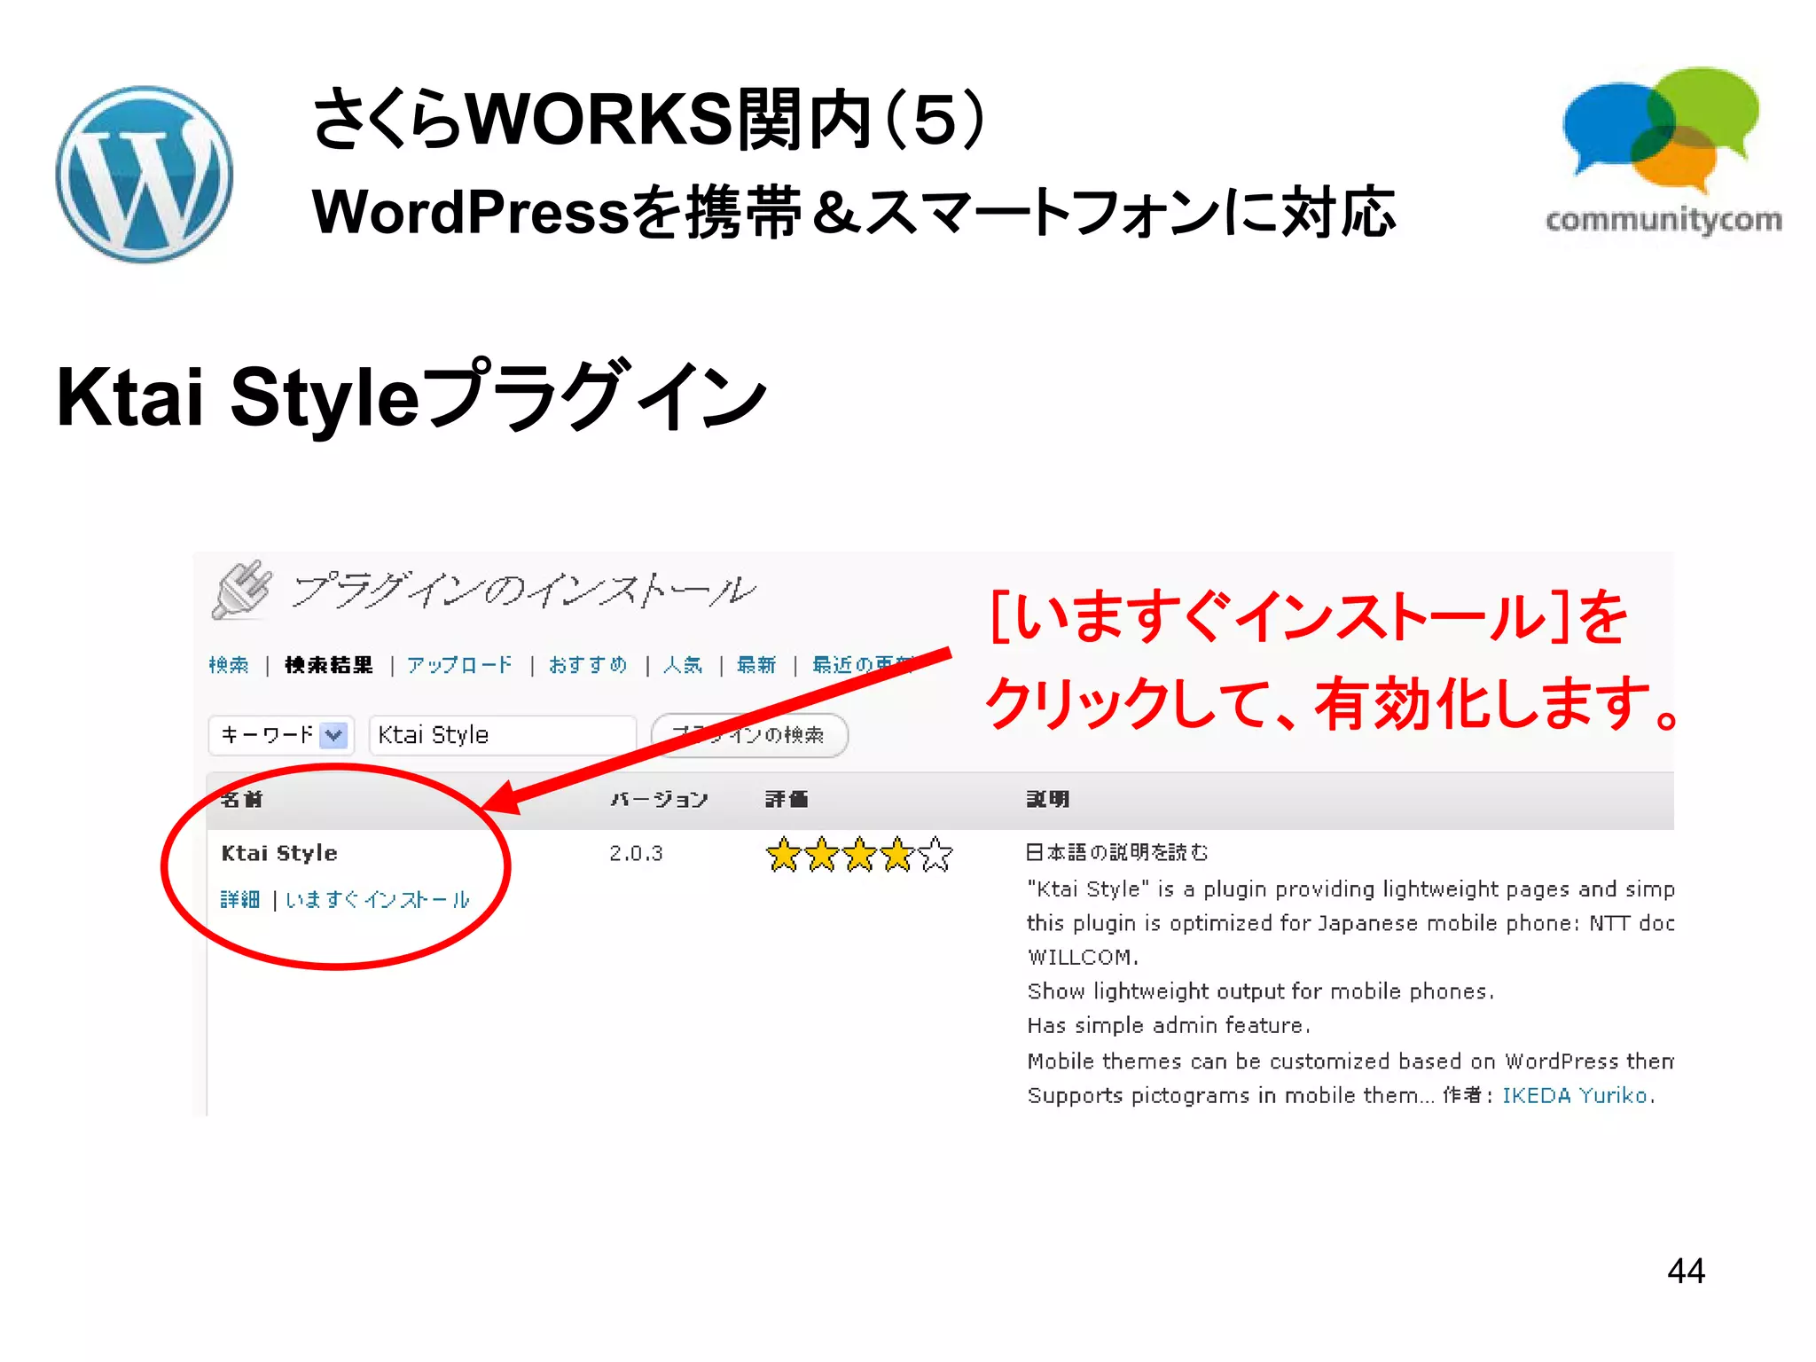Click the プラグインのインストール page heading
The width and height of the screenshot is (1816, 1362).
[525, 591]
